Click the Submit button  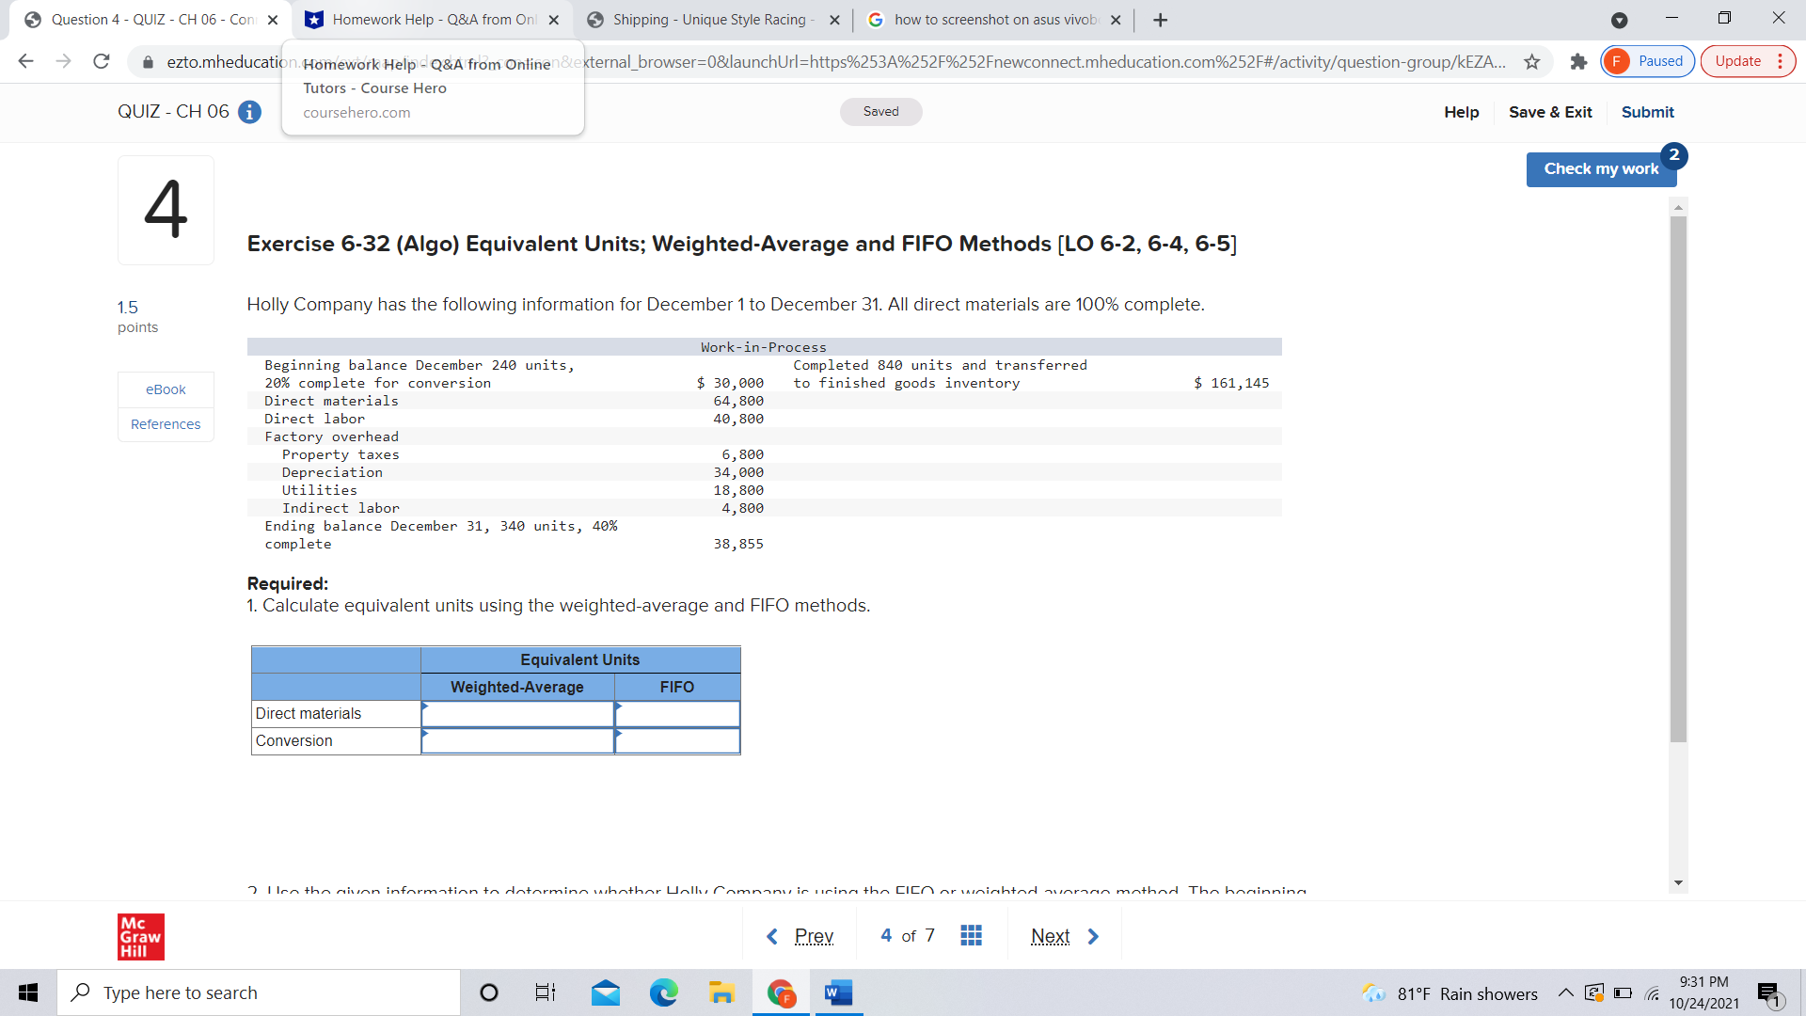1647,112
